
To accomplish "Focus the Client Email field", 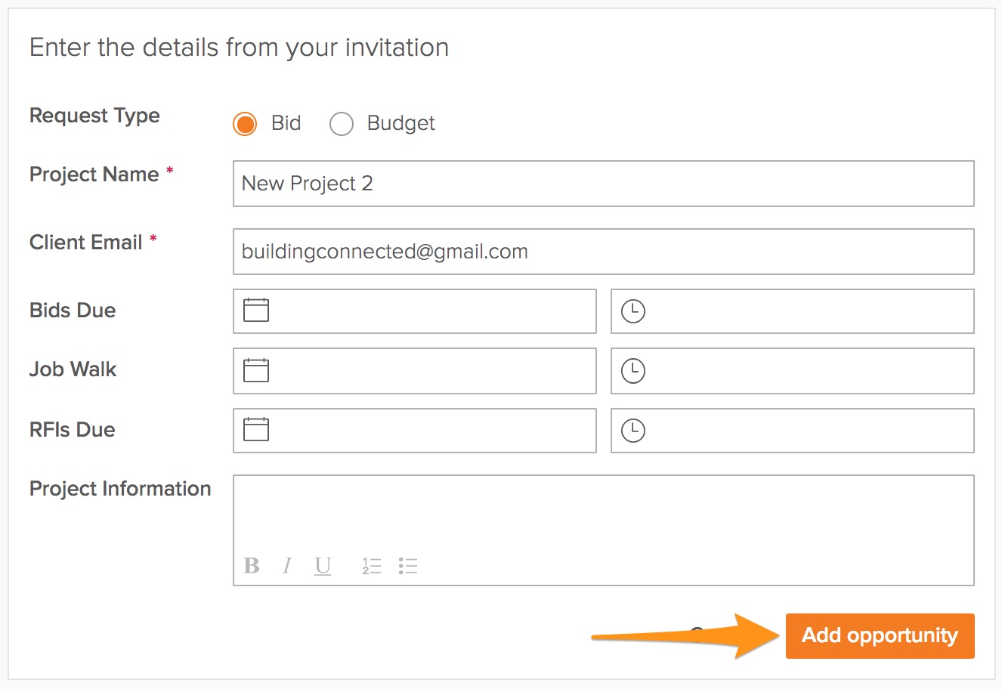I will click(x=603, y=252).
